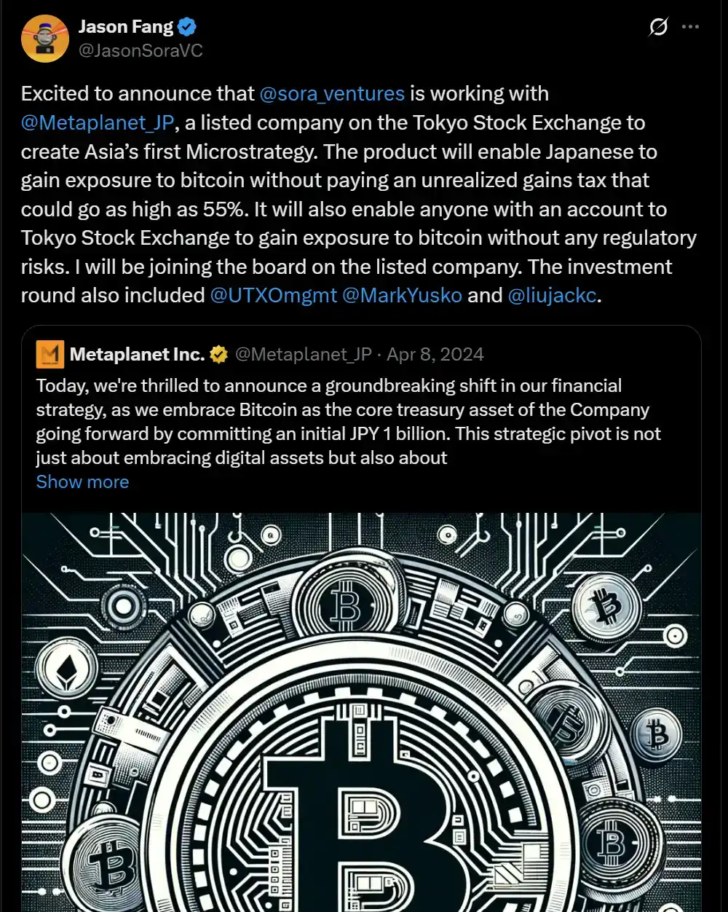Open the Jason Fang display name
Viewport: 728px width, 912px height.
coord(126,28)
